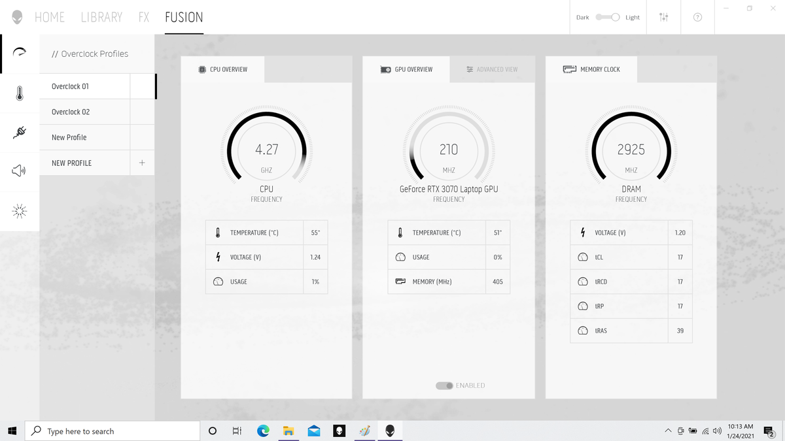Open the overclocking performance gauge sidebar icon

(x=20, y=54)
